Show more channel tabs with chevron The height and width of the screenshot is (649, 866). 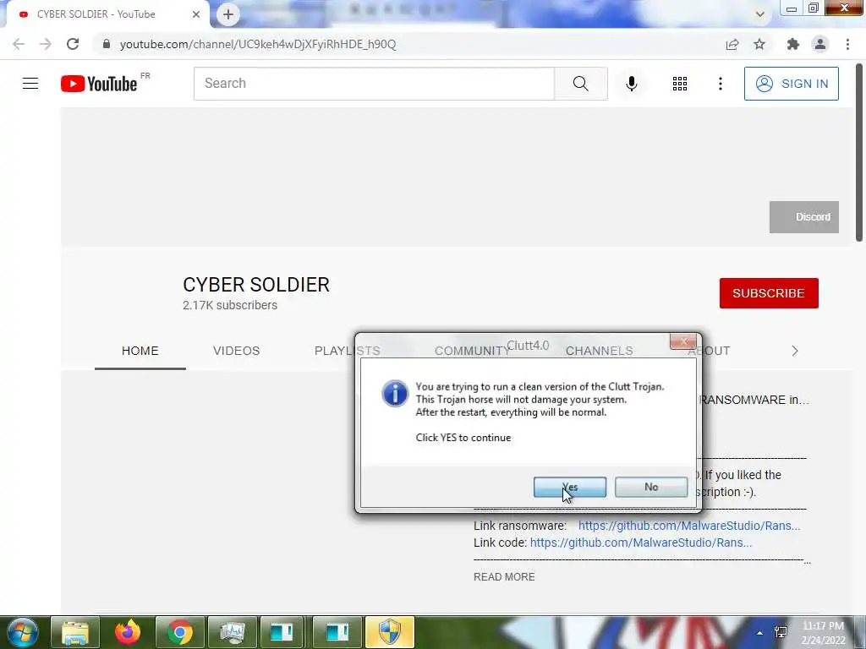point(795,351)
